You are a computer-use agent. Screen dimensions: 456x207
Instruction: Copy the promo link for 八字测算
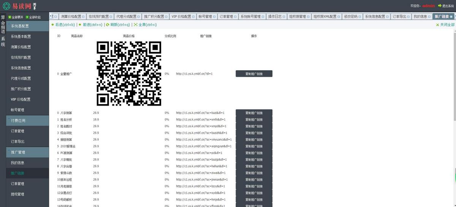pyautogui.click(x=254, y=113)
